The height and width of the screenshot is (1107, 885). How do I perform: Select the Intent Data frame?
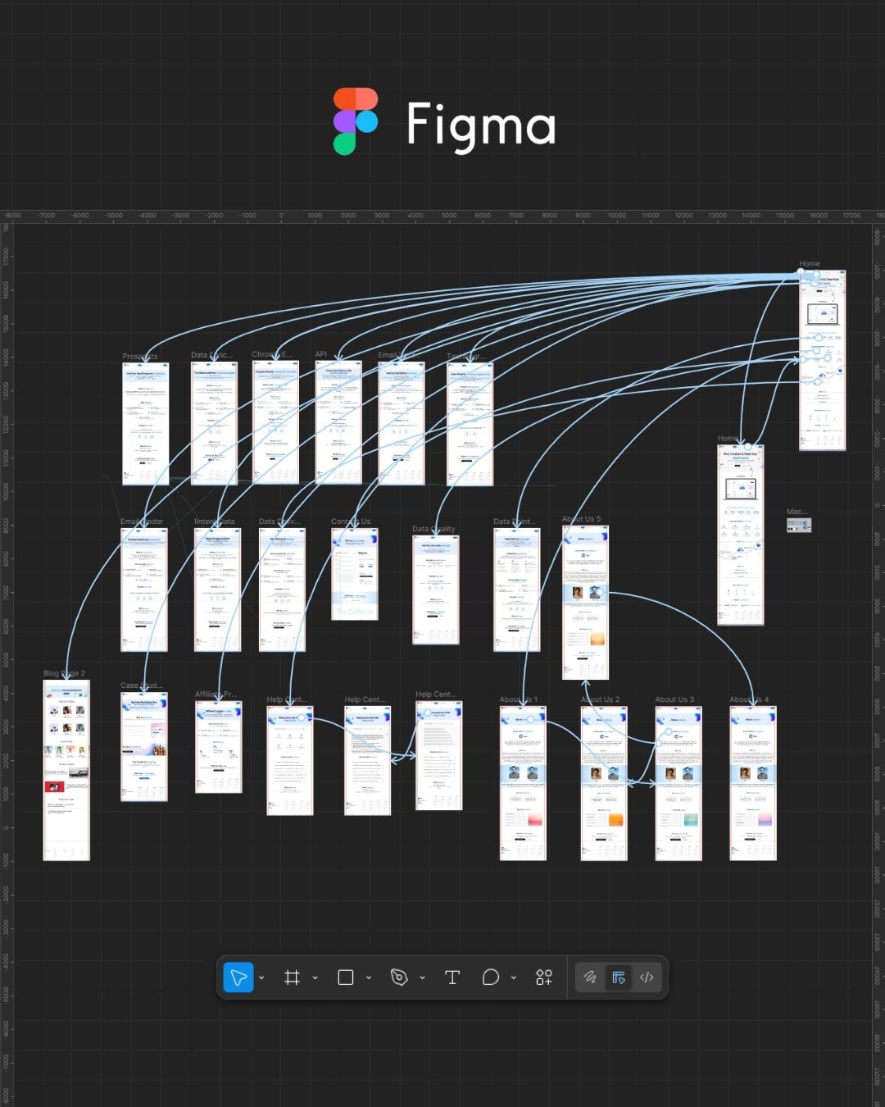pyautogui.click(x=217, y=590)
